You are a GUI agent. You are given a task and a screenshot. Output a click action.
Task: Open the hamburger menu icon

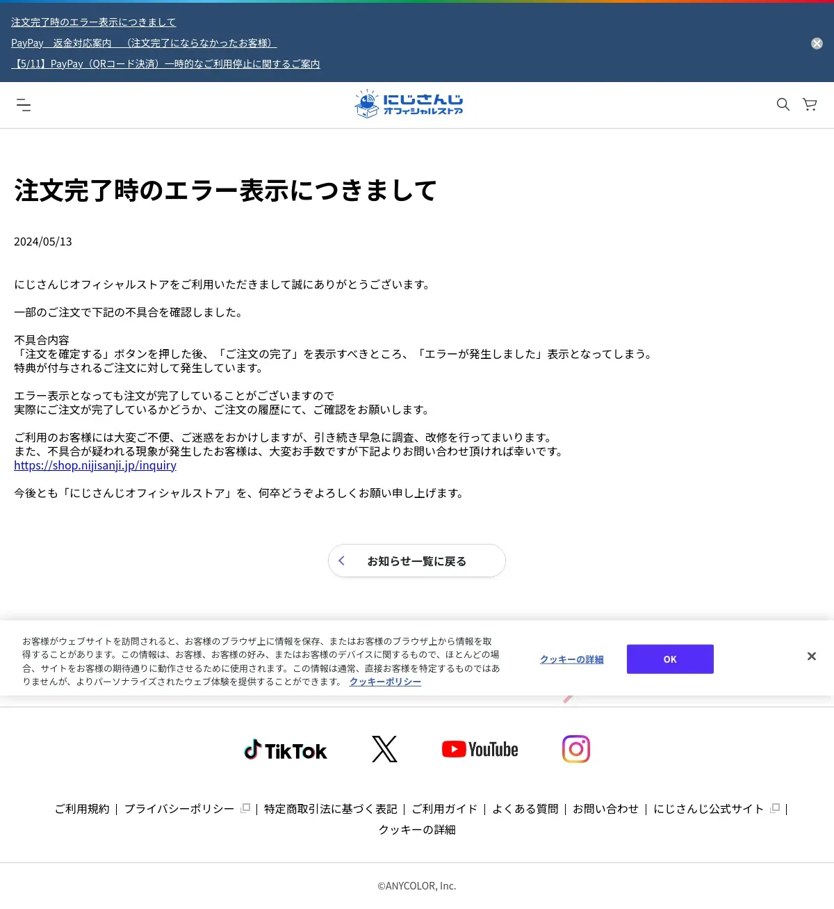pyautogui.click(x=24, y=105)
